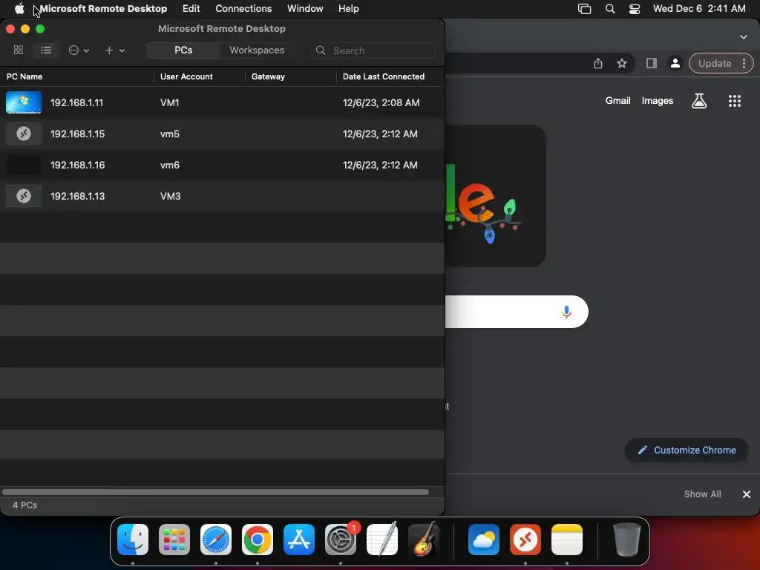Image resolution: width=760 pixels, height=570 pixels.
Task: Open Search Labs flask icon
Action: (x=699, y=101)
